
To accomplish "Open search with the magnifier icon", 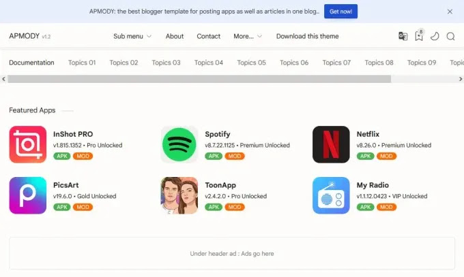I will tap(450, 36).
